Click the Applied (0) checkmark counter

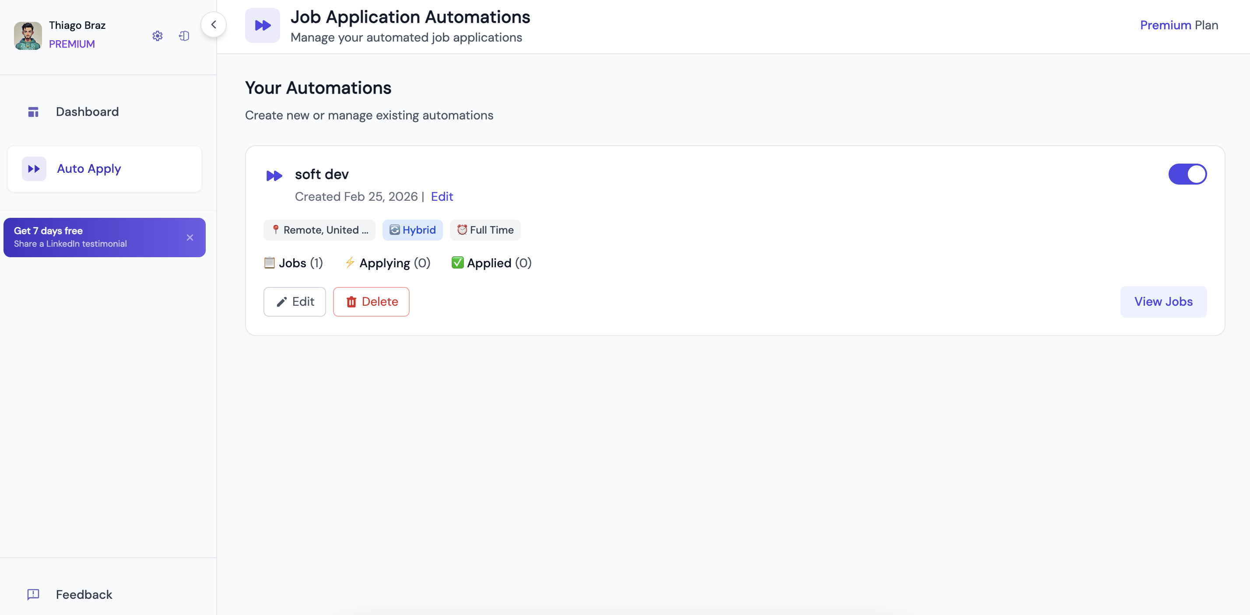[x=491, y=263]
